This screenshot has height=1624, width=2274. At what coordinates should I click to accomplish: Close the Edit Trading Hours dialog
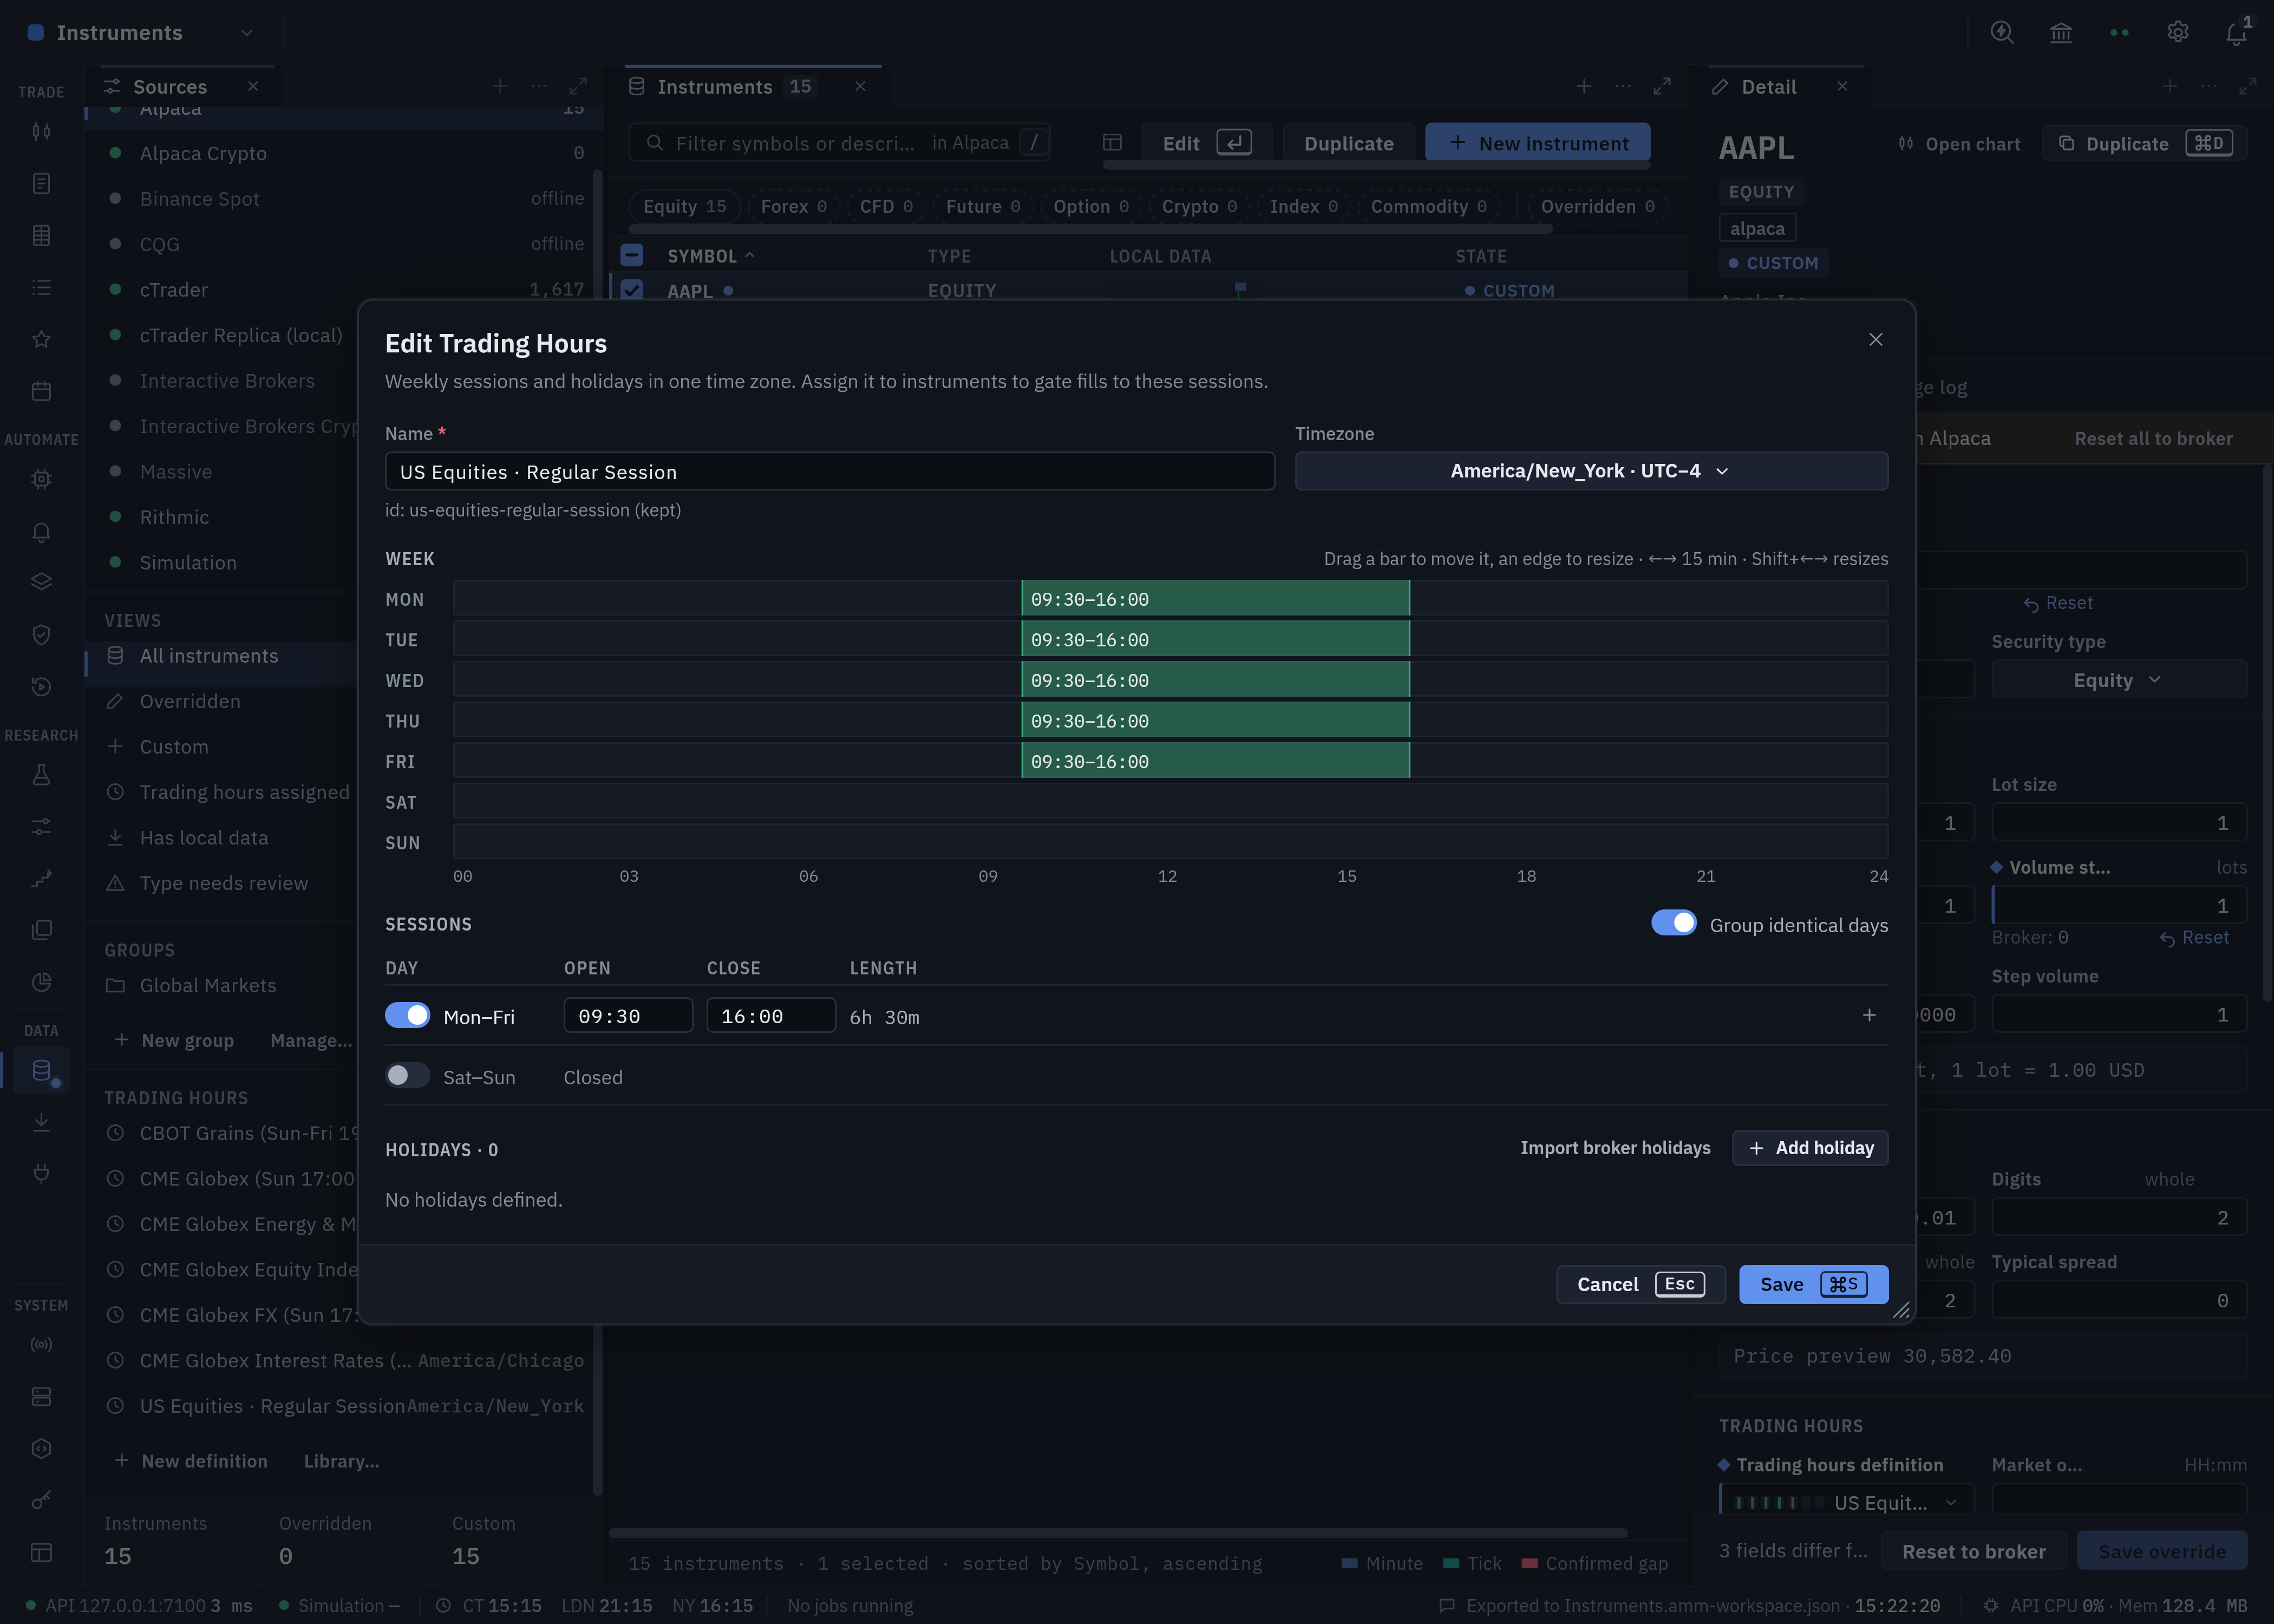point(1875,340)
